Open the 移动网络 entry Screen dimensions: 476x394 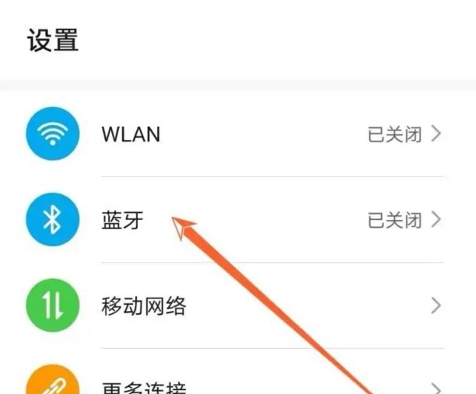click(x=144, y=305)
